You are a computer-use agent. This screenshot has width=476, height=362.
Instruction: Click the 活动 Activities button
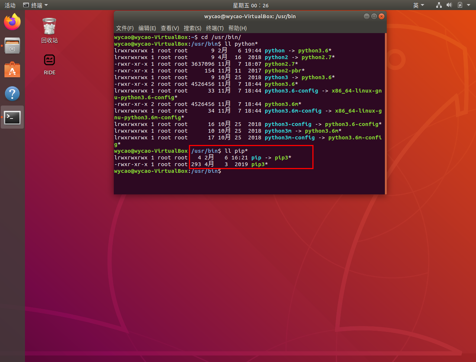click(10, 5)
